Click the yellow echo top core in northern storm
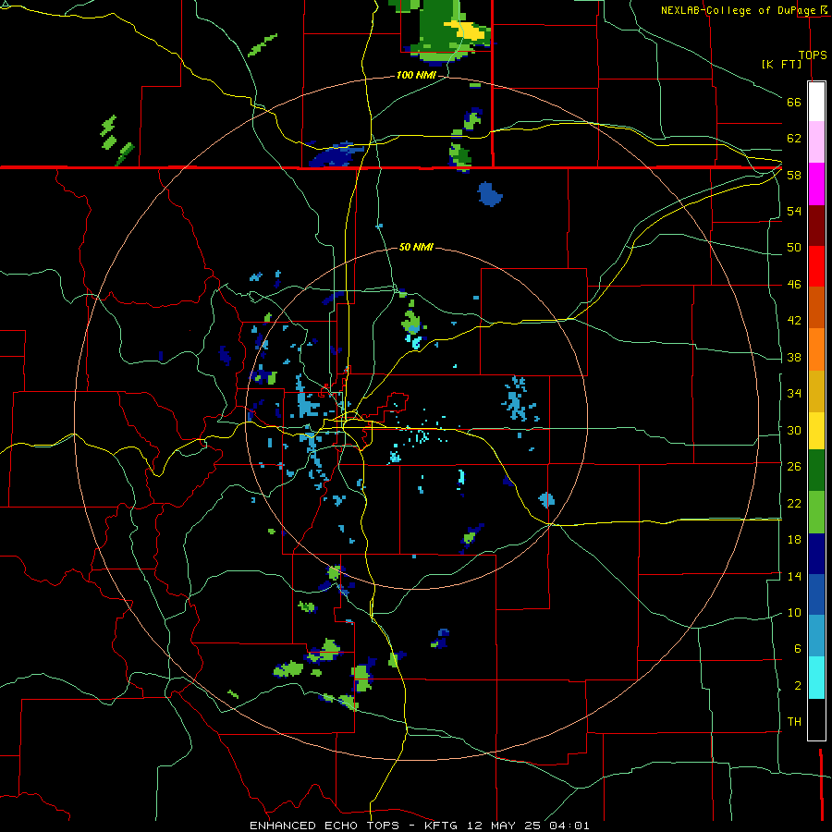Viewport: 832px width, 832px height. [470, 31]
